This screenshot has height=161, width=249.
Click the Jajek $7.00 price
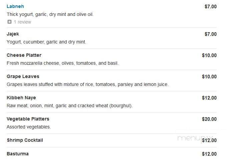click(211, 34)
